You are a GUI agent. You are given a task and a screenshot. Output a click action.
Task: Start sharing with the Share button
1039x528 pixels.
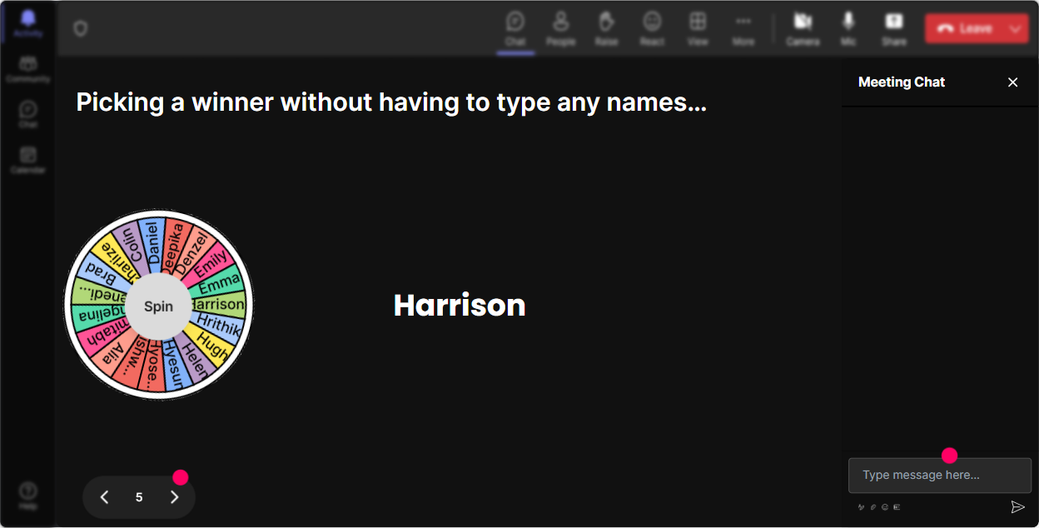click(x=894, y=27)
